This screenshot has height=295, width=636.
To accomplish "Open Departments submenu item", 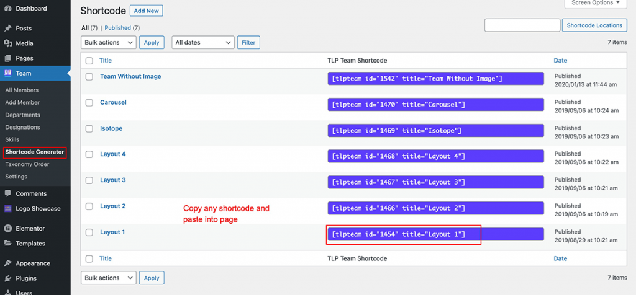I will [x=23, y=115].
